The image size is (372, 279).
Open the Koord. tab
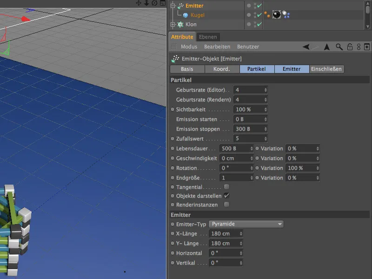pos(222,69)
